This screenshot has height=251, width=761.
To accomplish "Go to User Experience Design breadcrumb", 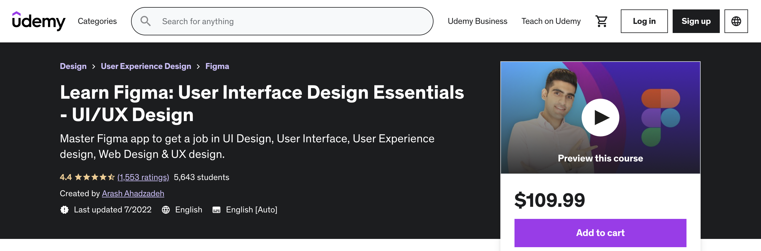I will [x=146, y=66].
